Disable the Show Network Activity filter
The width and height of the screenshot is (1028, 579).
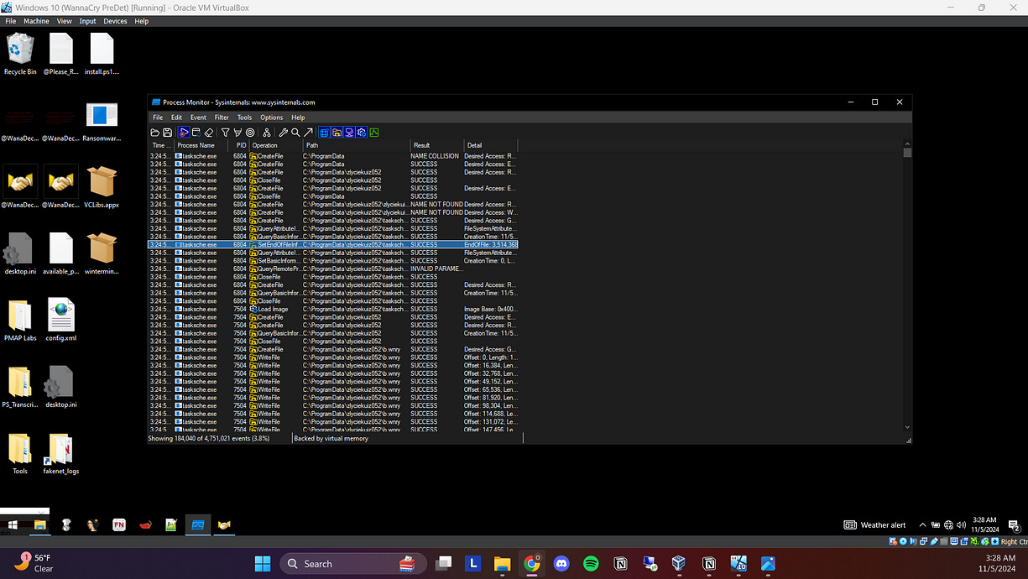[347, 132]
